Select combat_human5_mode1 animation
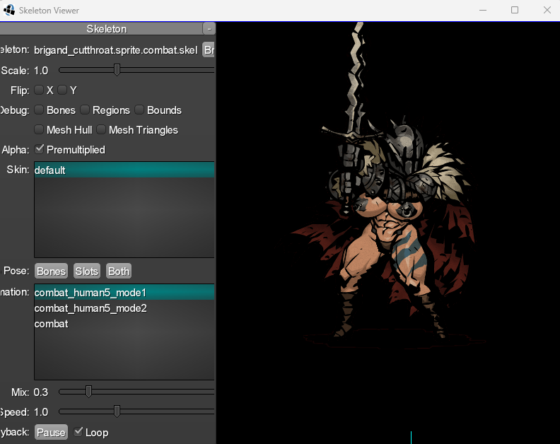The image size is (560, 444). click(124, 293)
